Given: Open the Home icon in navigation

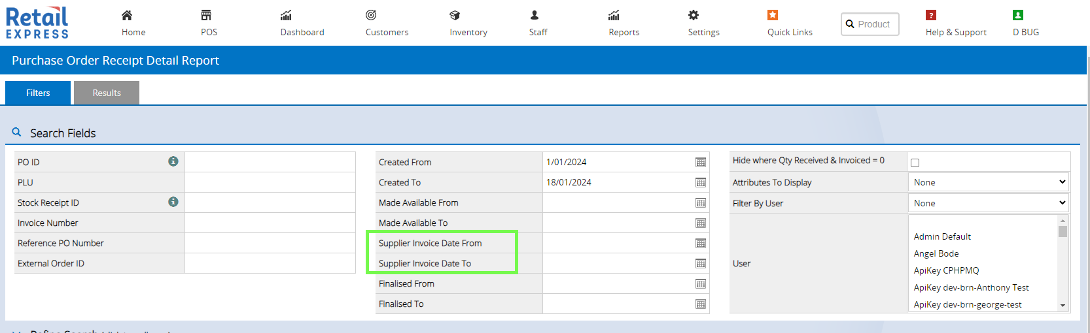Looking at the screenshot, I should 127,15.
